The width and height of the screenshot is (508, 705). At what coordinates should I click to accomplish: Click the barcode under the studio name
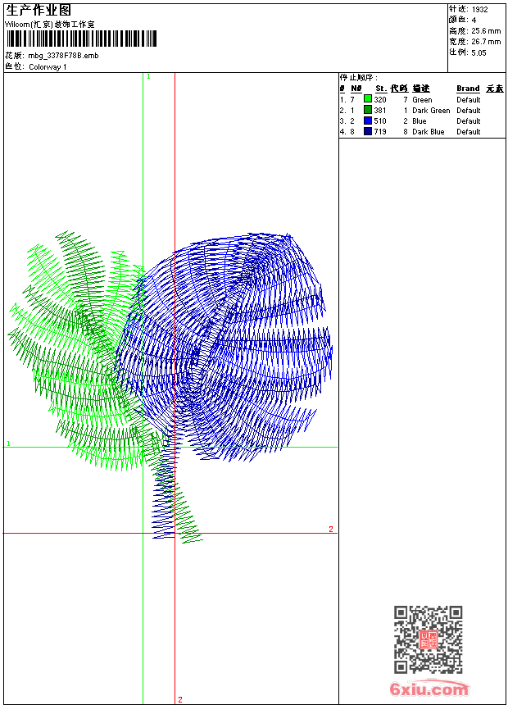click(x=81, y=39)
